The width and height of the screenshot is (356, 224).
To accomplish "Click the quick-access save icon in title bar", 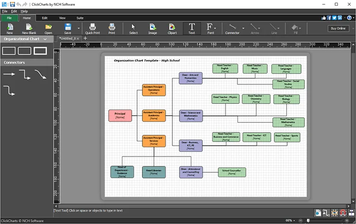I will 12,4.
